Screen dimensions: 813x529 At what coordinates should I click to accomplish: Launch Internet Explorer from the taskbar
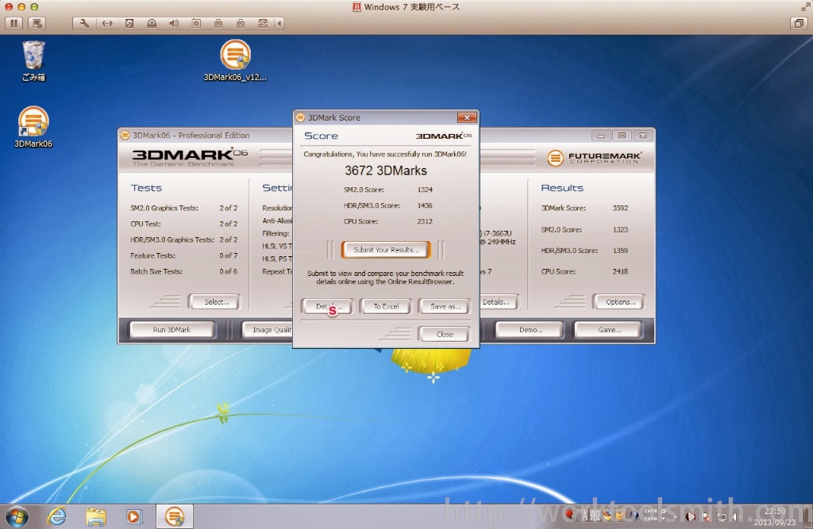56,516
